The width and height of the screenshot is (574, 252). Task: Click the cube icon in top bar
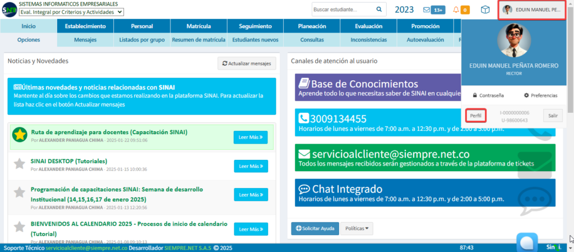pos(485,10)
